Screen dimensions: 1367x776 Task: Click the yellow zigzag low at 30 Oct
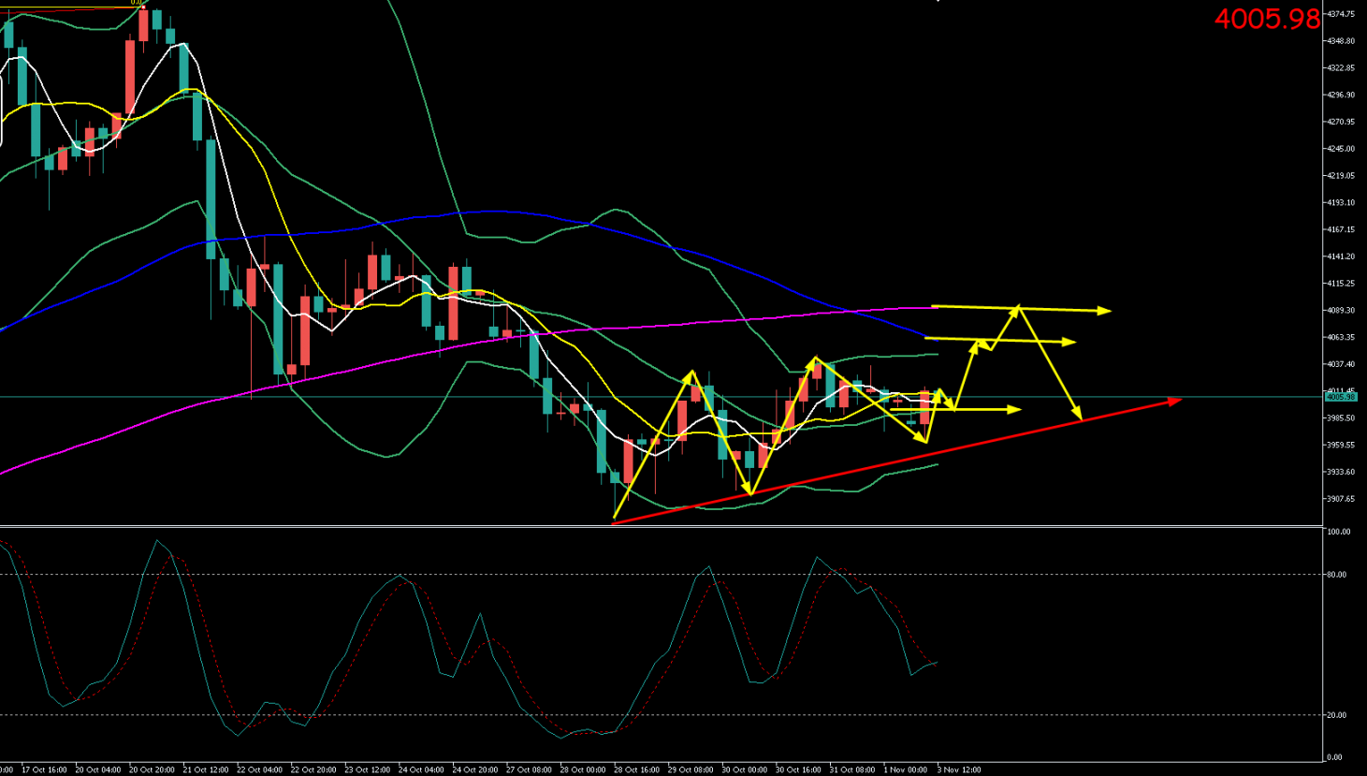coord(749,492)
